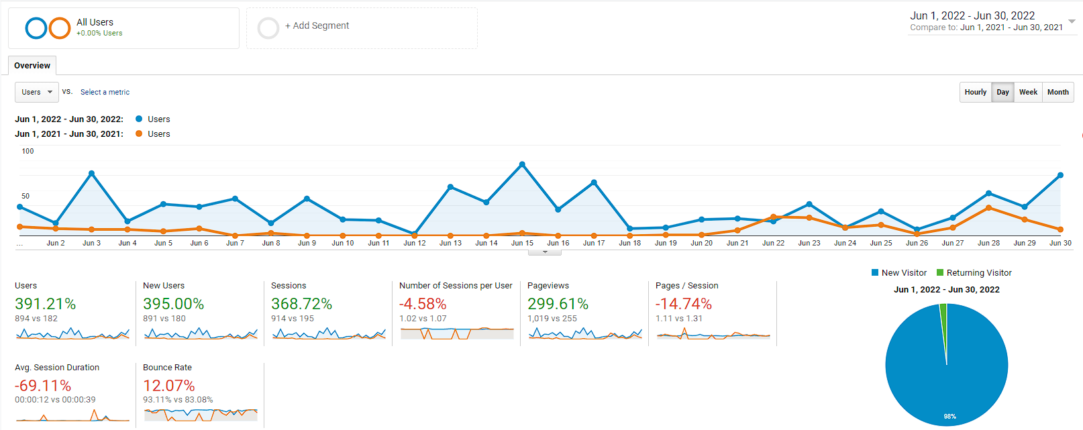The height and width of the screenshot is (430, 1083).
Task: Open the date range picker caret
Action: click(x=1072, y=21)
